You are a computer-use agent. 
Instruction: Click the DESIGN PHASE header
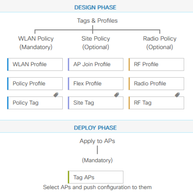point(96,7)
